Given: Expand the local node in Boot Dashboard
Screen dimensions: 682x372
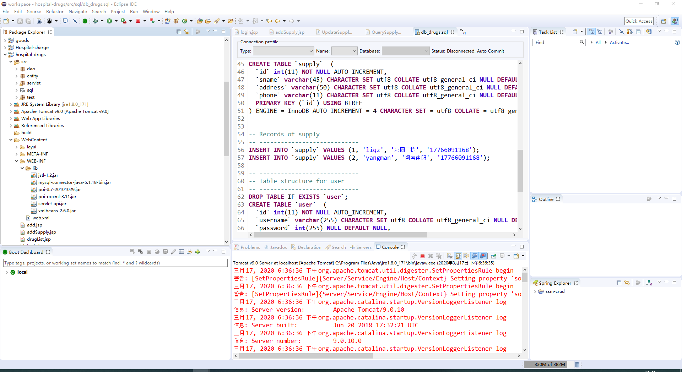Looking at the screenshot, I should tap(7, 272).
